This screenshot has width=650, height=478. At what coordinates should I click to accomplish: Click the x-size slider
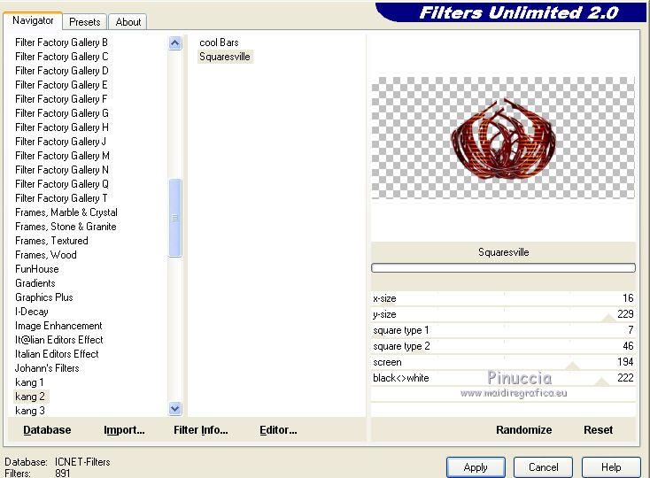click(x=503, y=298)
